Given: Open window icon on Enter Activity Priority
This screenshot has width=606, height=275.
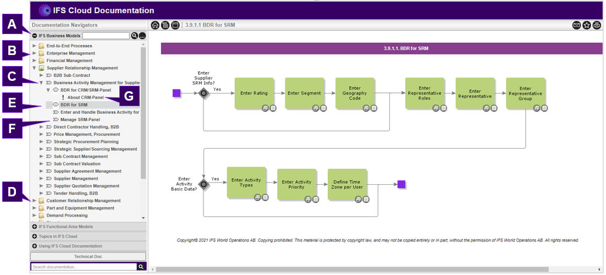Looking at the screenshot, I should pyautogui.click(x=308, y=199).
